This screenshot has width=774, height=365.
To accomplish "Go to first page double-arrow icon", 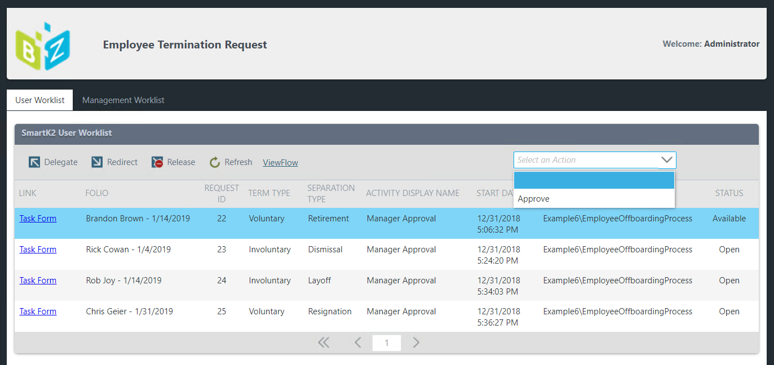I will (324, 342).
